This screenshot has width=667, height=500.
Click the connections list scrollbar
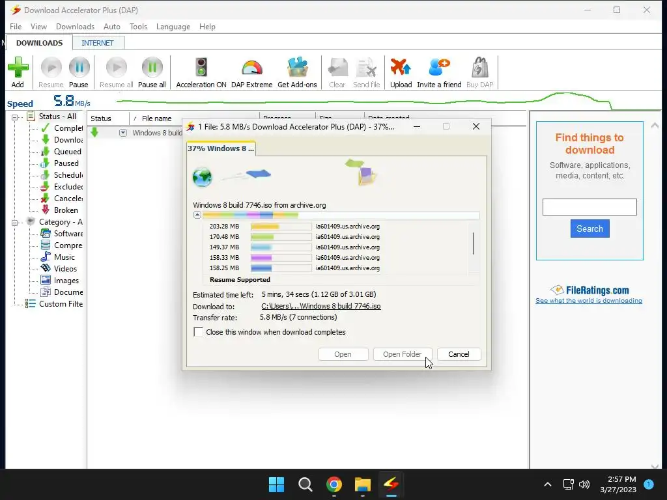coord(474,243)
